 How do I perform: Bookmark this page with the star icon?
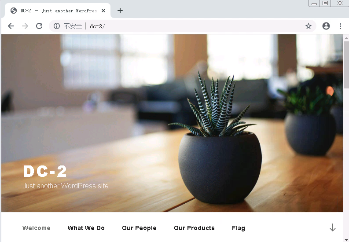point(308,26)
